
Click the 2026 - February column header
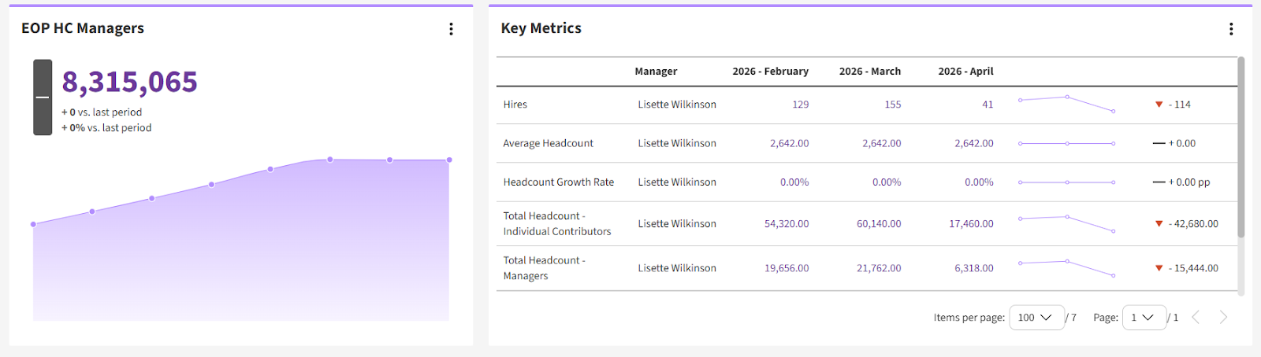click(770, 72)
